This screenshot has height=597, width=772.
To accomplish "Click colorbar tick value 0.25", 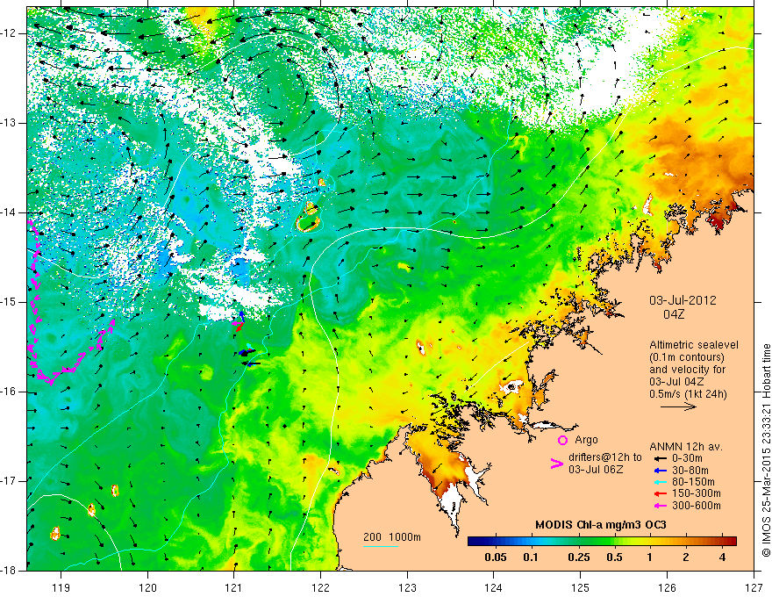I will 579,557.
